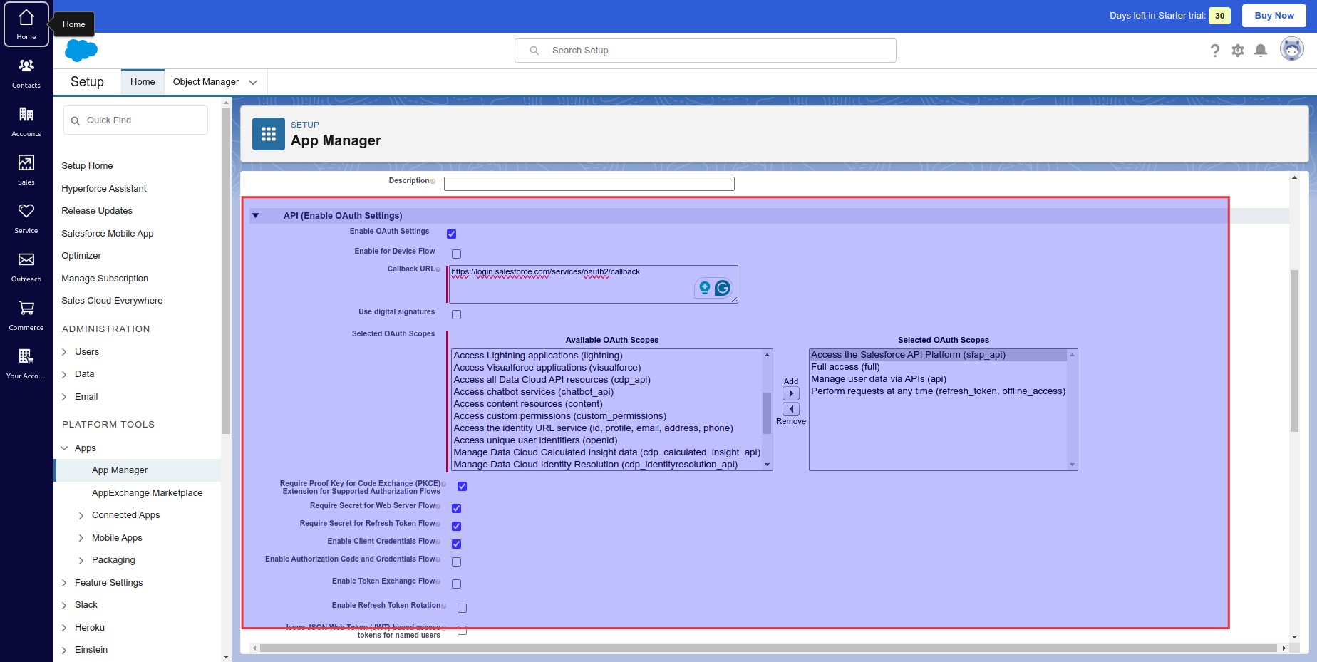Click the Callback URL text area
The height and width of the screenshot is (662, 1317).
pos(593,284)
